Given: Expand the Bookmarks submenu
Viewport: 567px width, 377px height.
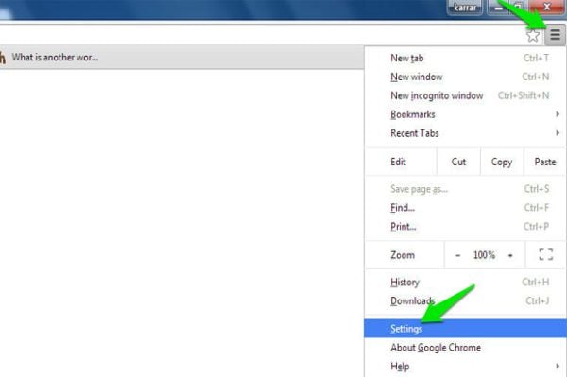Looking at the screenshot, I should click(465, 114).
